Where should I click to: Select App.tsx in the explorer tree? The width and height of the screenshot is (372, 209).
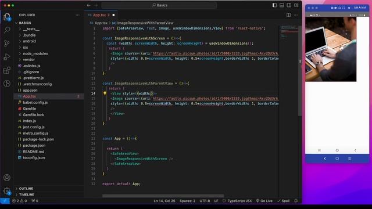click(48, 96)
